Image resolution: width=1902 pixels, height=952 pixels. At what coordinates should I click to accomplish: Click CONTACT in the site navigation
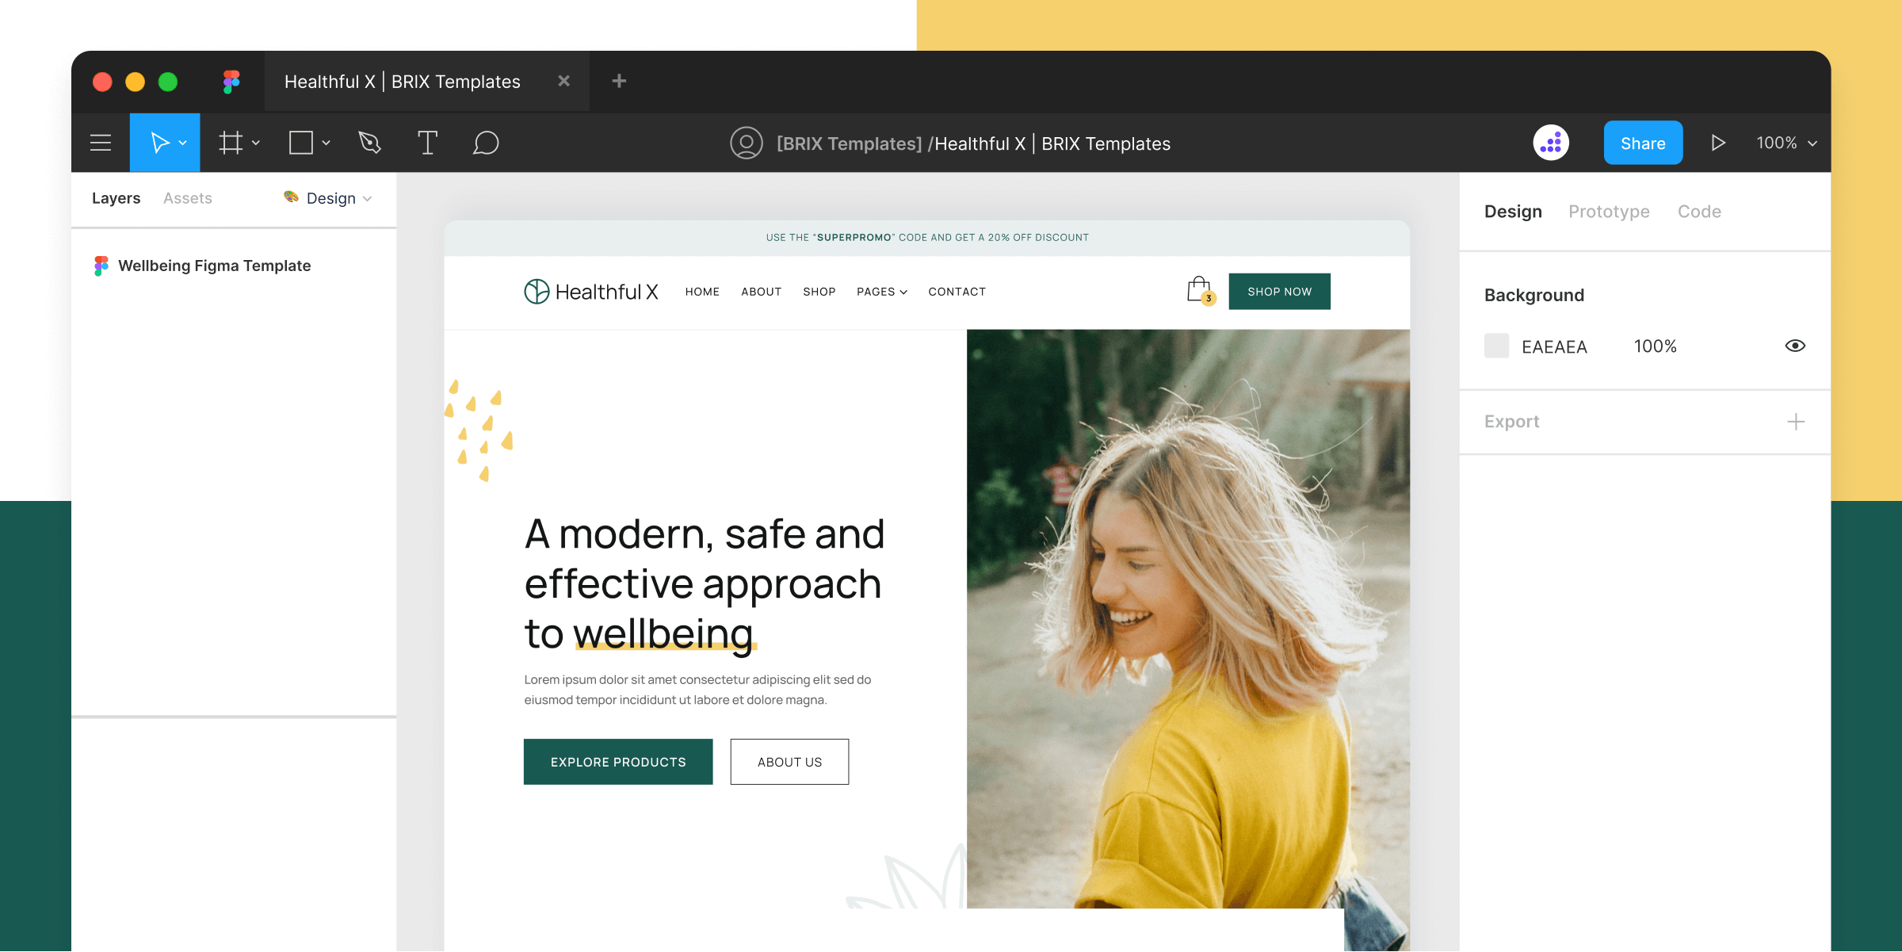point(957,292)
